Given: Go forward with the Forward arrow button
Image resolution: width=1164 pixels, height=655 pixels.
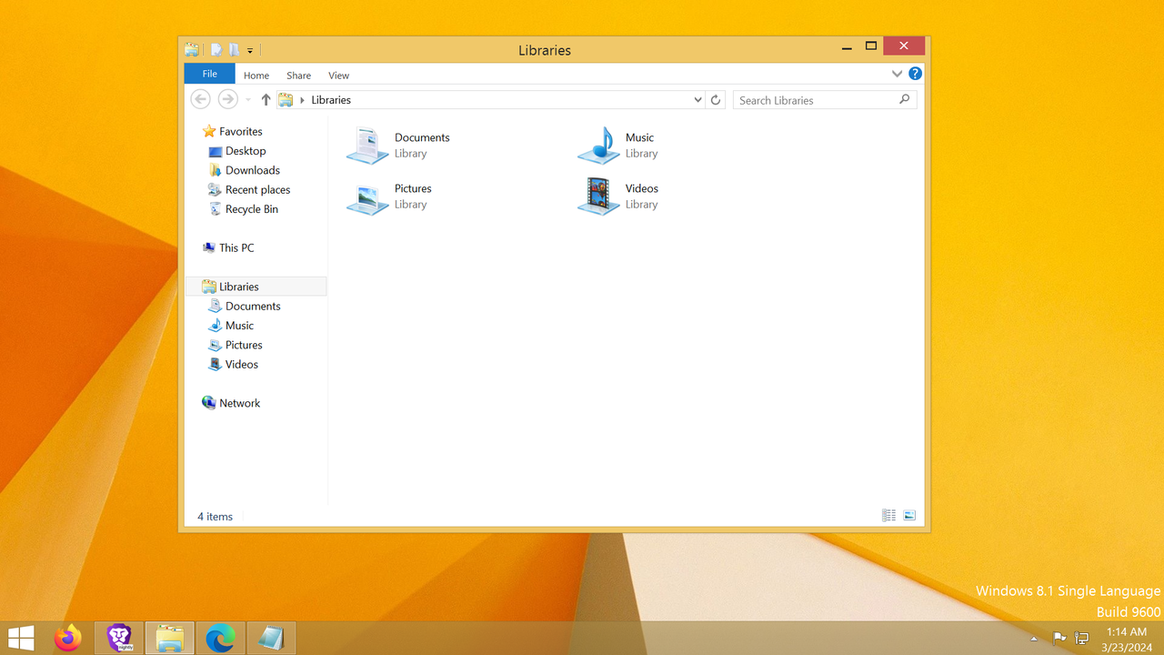Looking at the screenshot, I should click(228, 100).
